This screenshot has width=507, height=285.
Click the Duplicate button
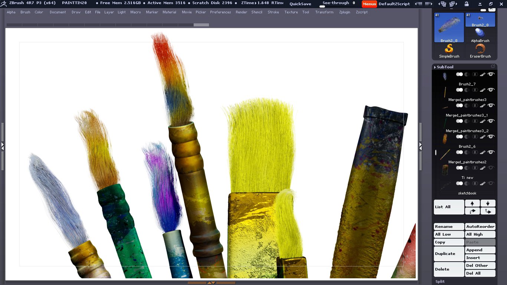tap(449, 254)
